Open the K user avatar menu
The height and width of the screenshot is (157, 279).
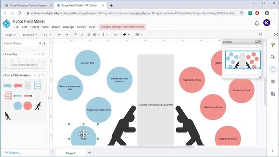coord(267,23)
